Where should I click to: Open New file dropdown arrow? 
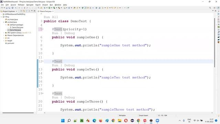pyautogui.click(x=4, y=8)
